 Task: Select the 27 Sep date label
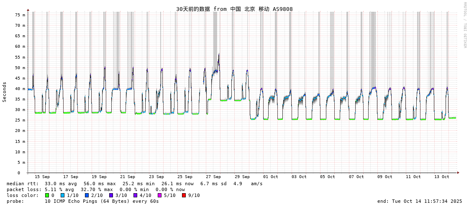click(213, 177)
